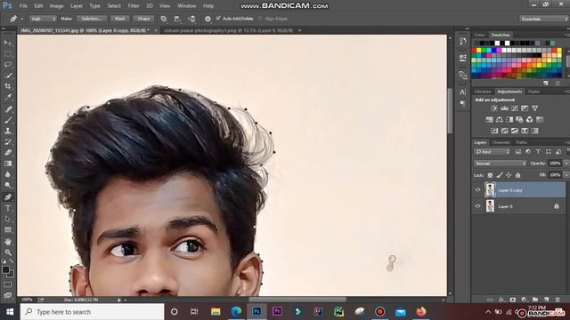Open path operations options
570x320 pixels.
164,19
